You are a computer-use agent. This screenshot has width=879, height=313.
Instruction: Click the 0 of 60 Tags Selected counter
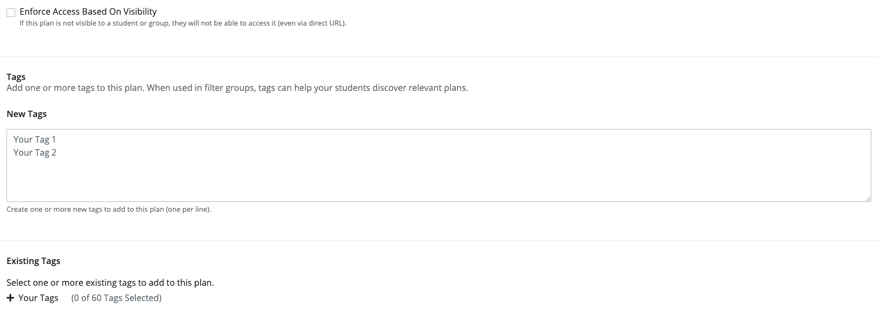(x=116, y=298)
